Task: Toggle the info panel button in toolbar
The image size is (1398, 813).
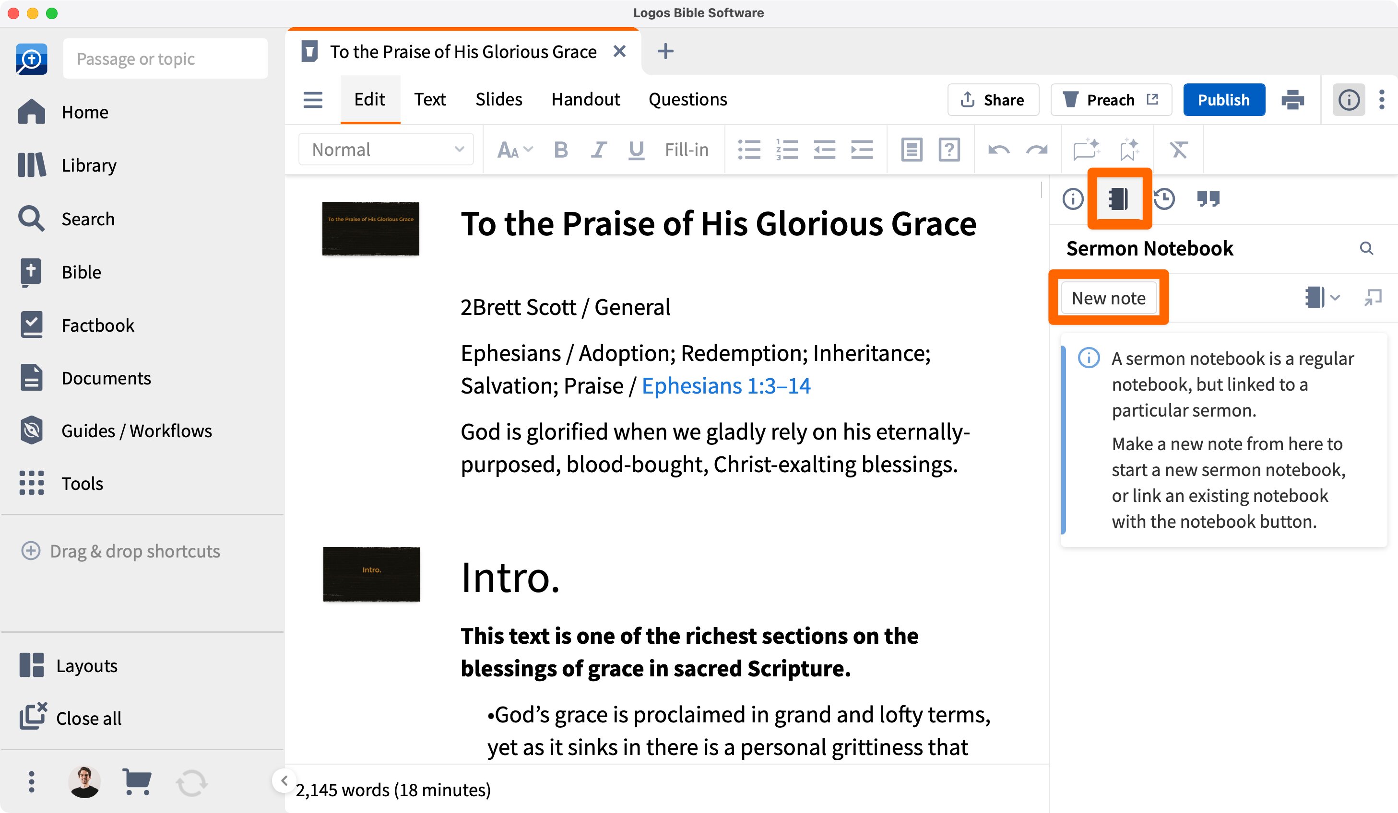Action: click(1349, 100)
